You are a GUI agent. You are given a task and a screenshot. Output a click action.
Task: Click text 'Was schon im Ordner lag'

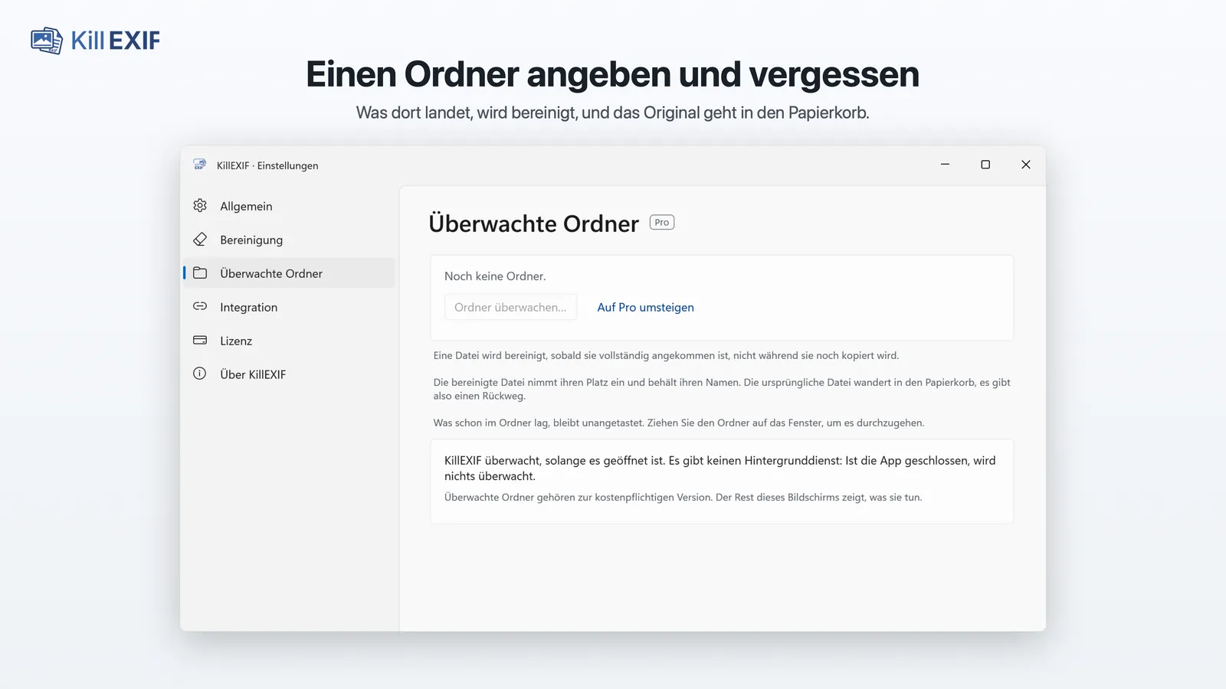tap(490, 423)
